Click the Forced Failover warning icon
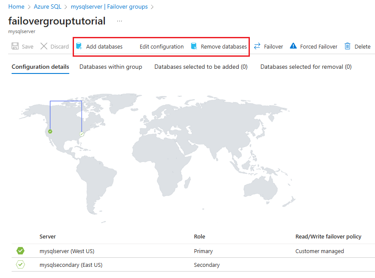The height and width of the screenshot is (278, 375). [293, 46]
